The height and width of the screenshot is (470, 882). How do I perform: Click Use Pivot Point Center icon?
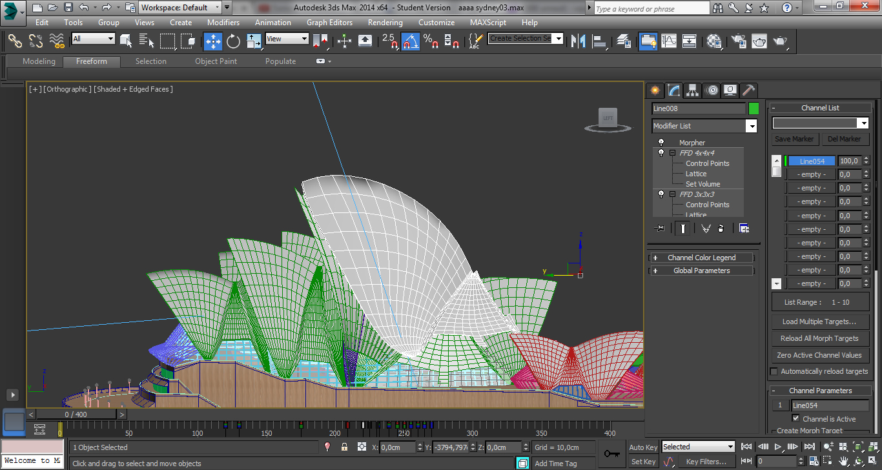pos(320,41)
